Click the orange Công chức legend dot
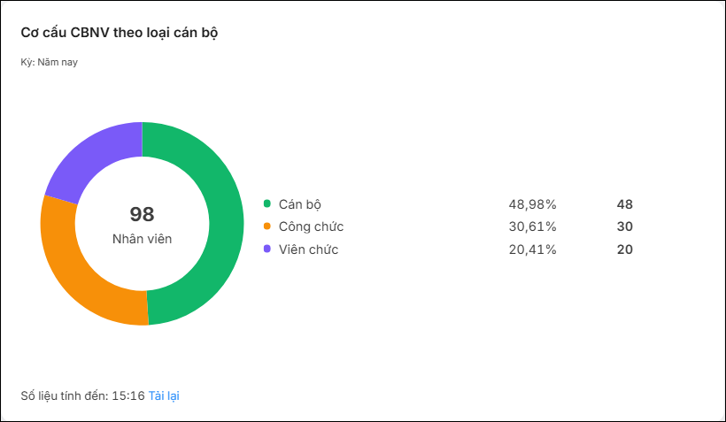 coord(267,226)
